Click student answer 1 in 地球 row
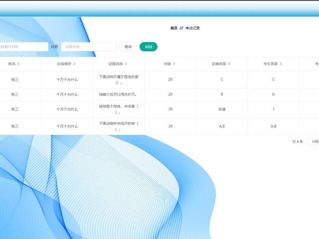The width and height of the screenshot is (319, 239). 274,109
